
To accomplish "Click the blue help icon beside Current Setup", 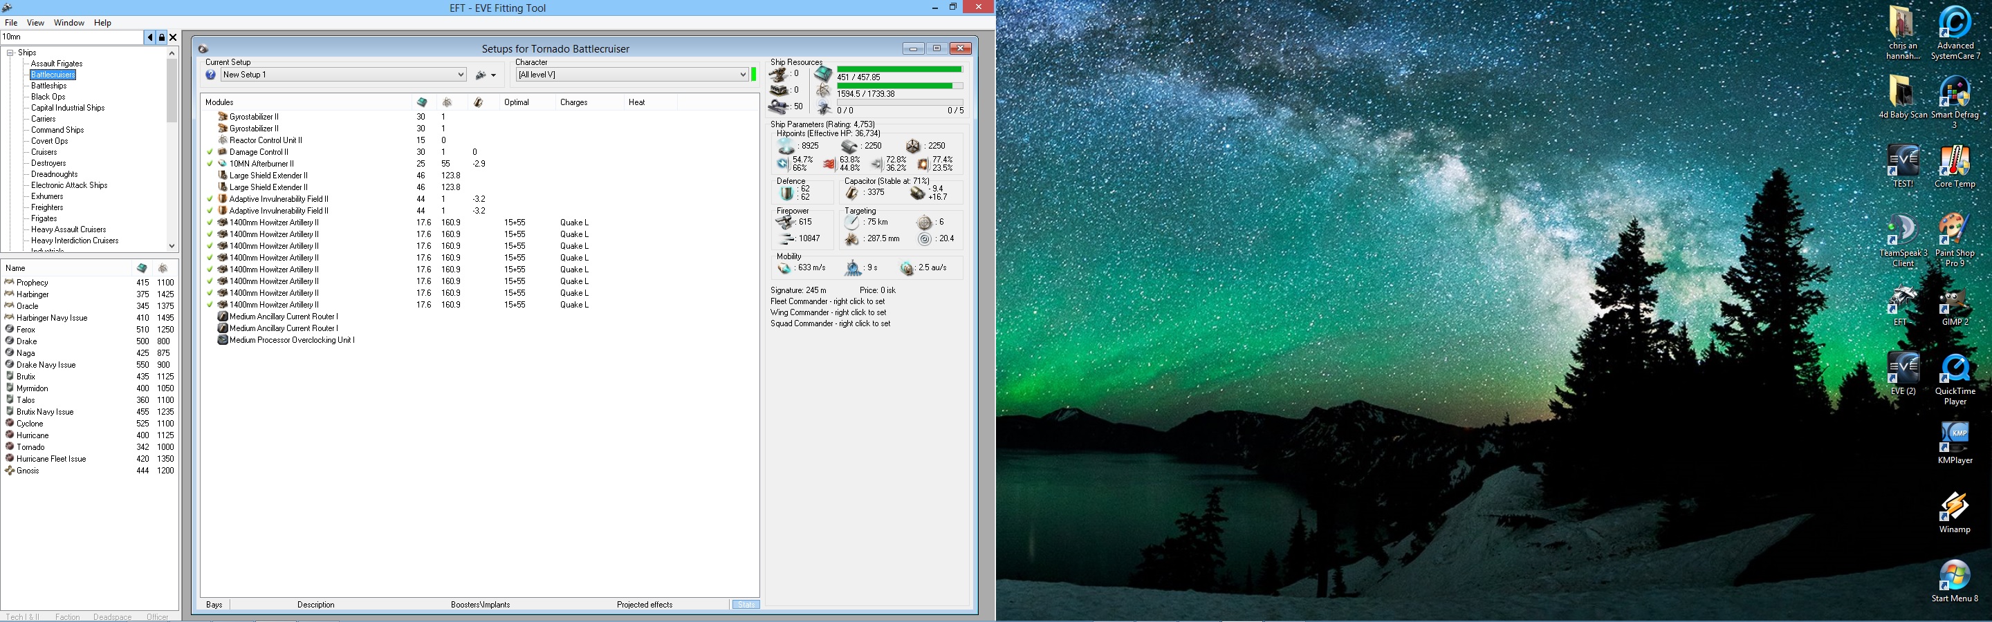I will [210, 75].
